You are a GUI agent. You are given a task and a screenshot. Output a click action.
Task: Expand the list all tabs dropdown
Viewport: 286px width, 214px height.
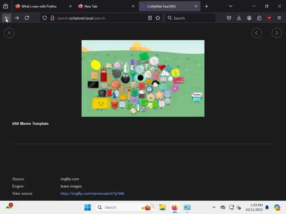coord(231,6)
